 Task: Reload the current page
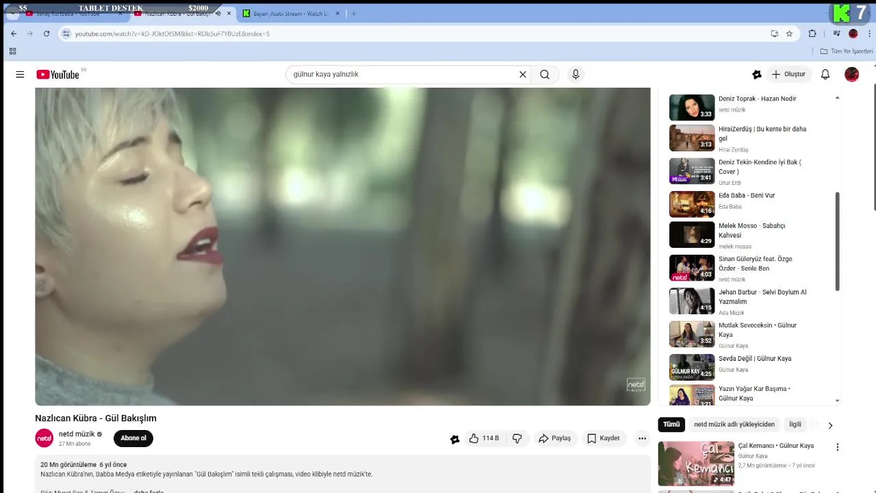coord(47,34)
